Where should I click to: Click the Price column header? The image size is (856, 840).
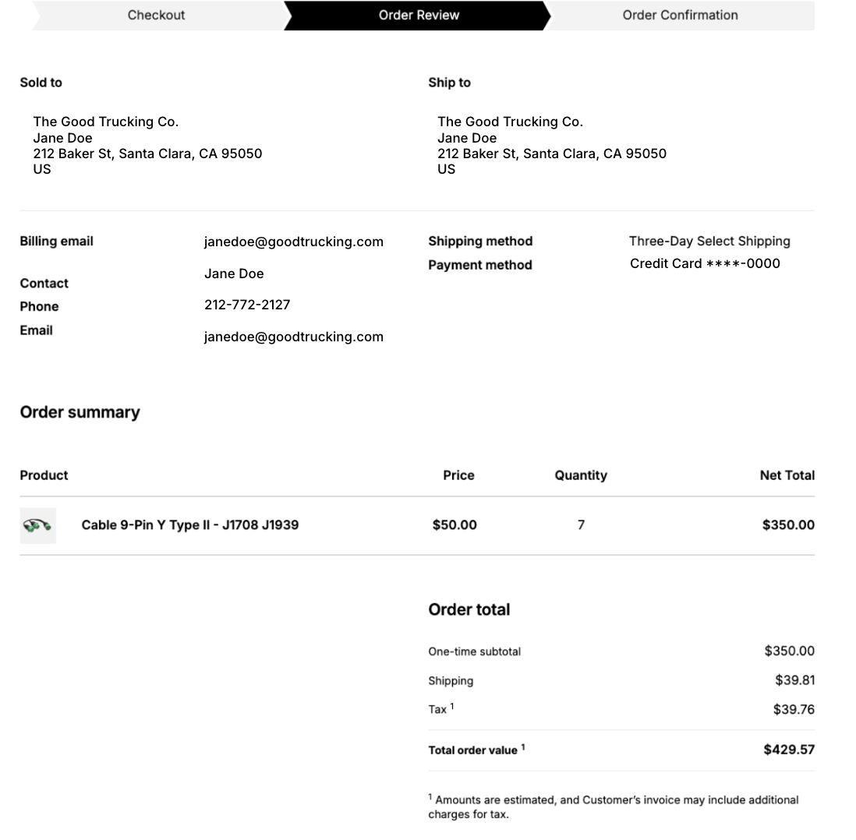click(x=458, y=475)
